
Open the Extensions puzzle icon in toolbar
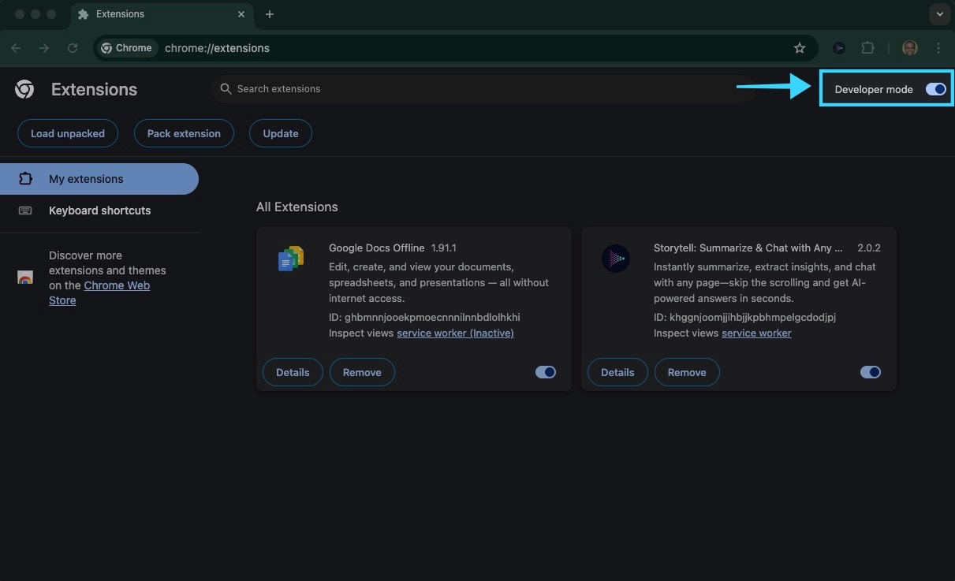click(x=867, y=48)
